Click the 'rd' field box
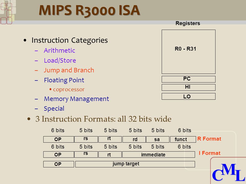This screenshot has width=246, height=184. 134,139
